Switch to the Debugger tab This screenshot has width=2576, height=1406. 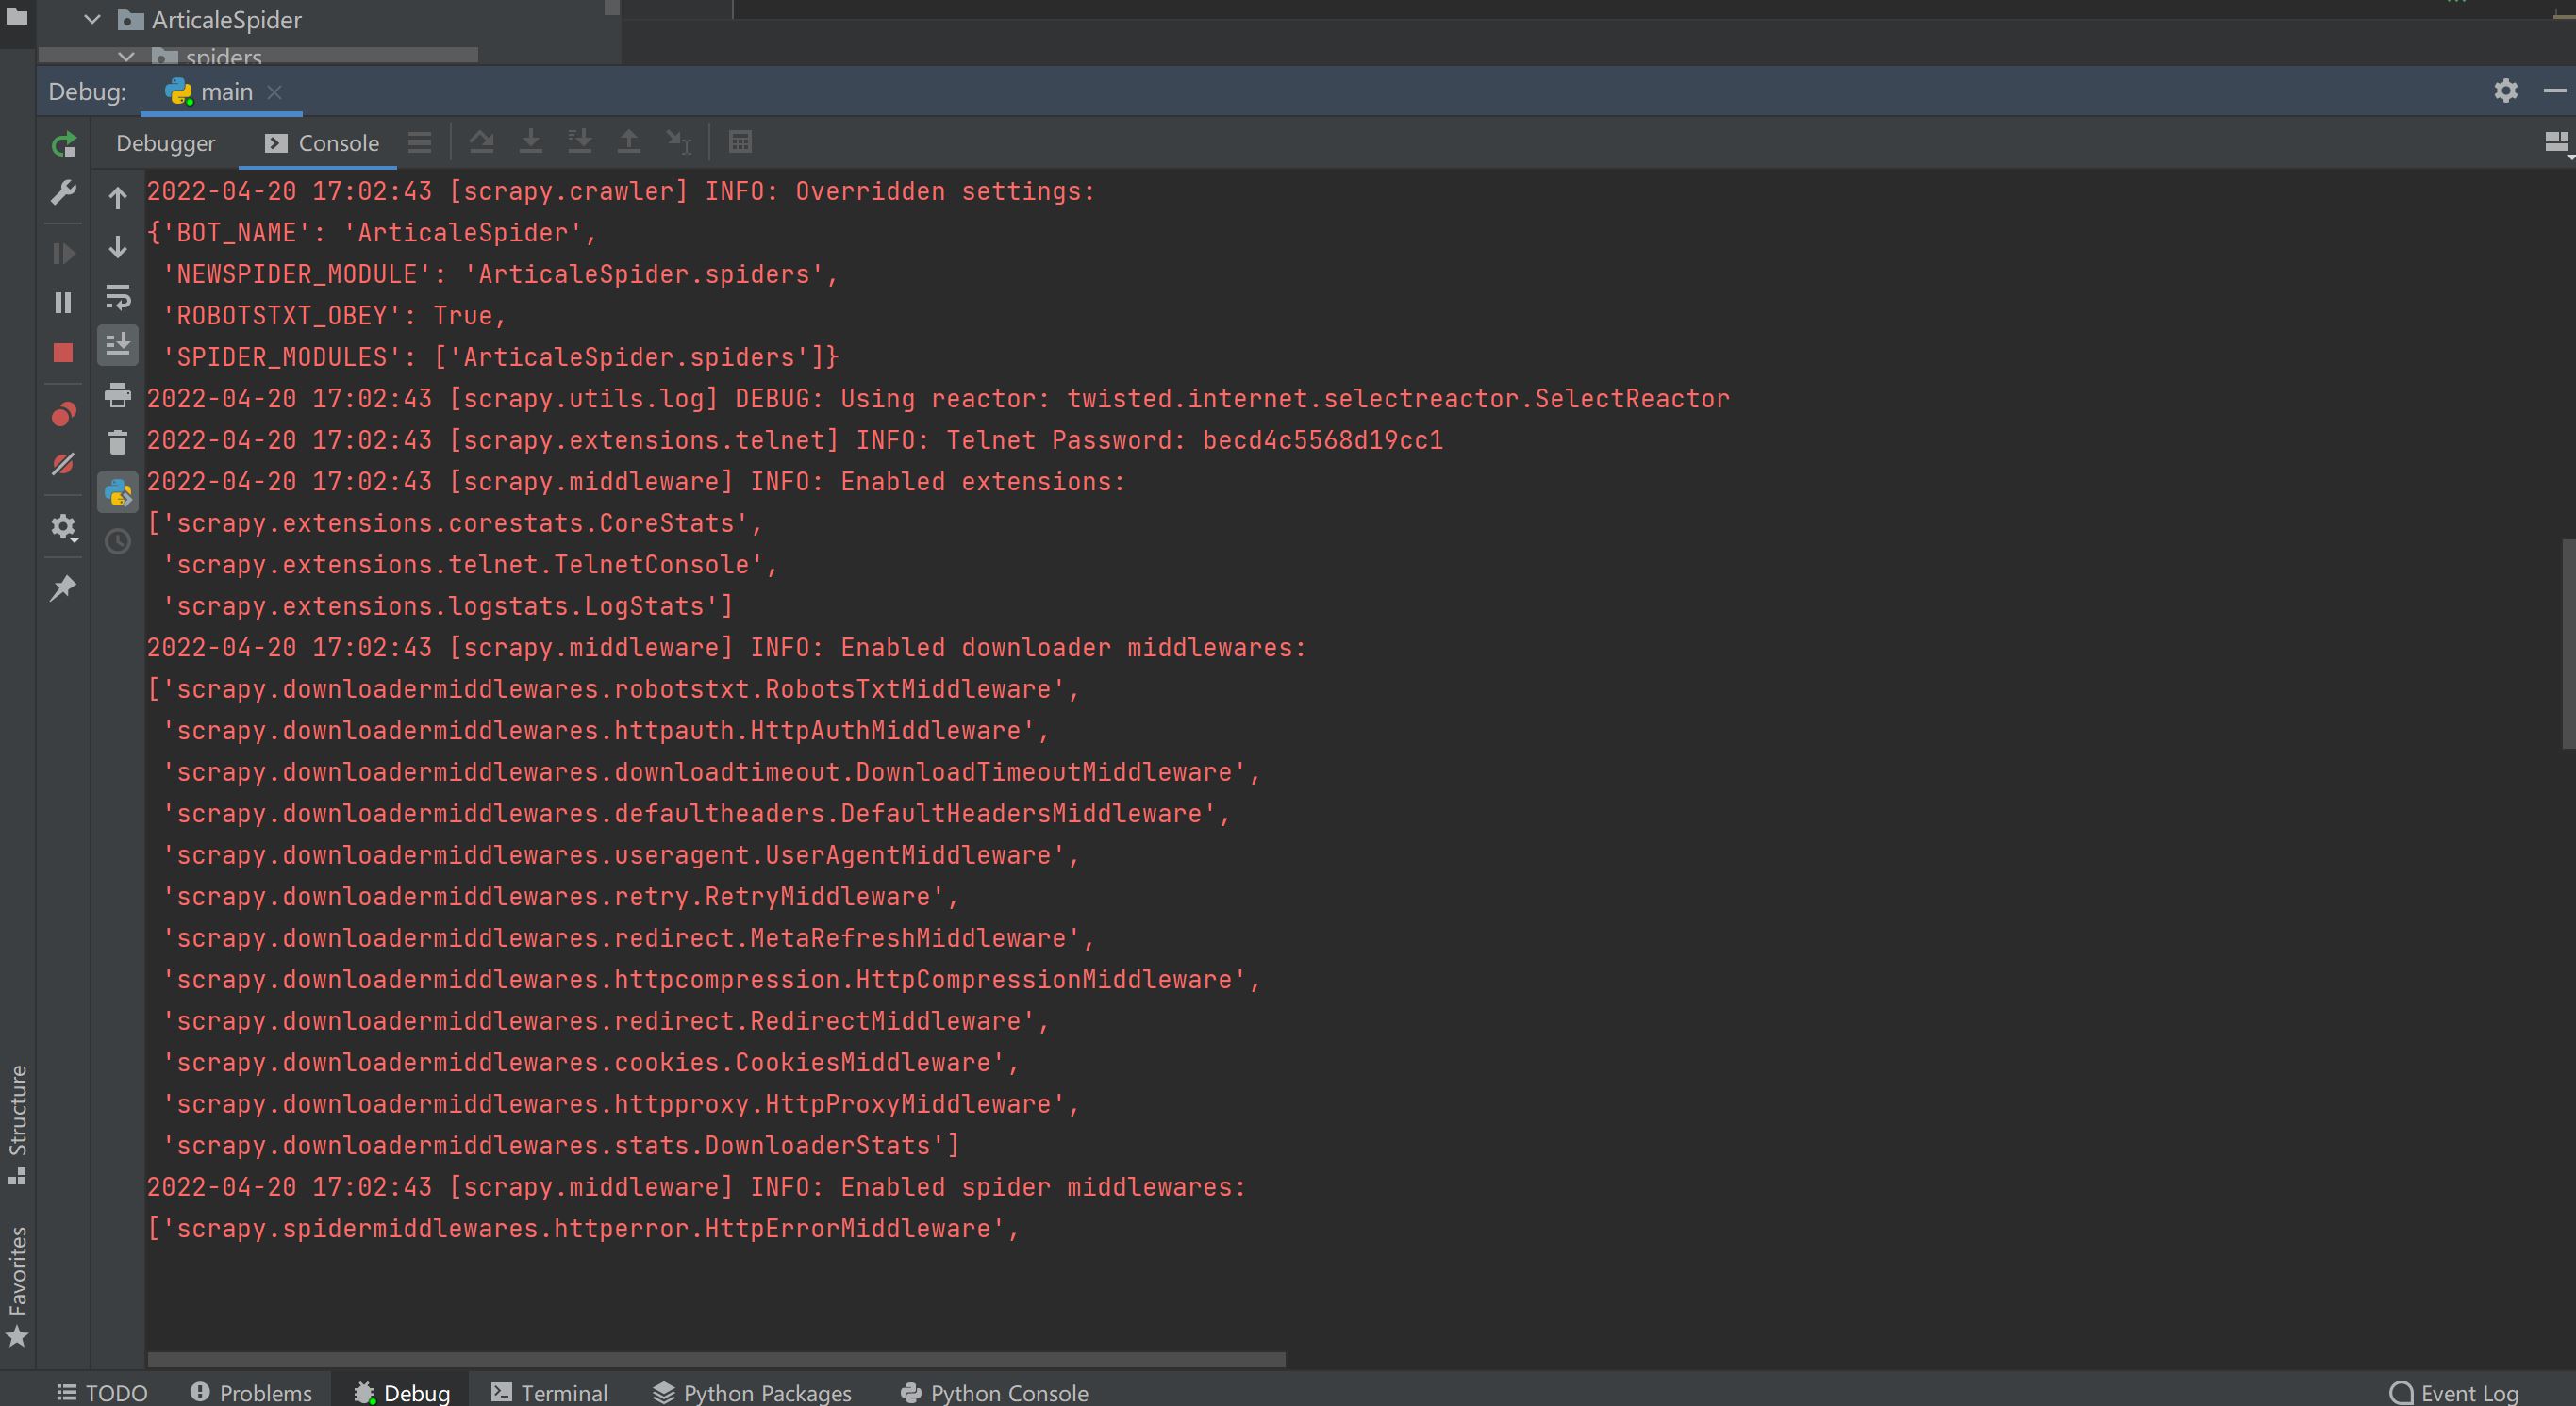click(x=165, y=143)
